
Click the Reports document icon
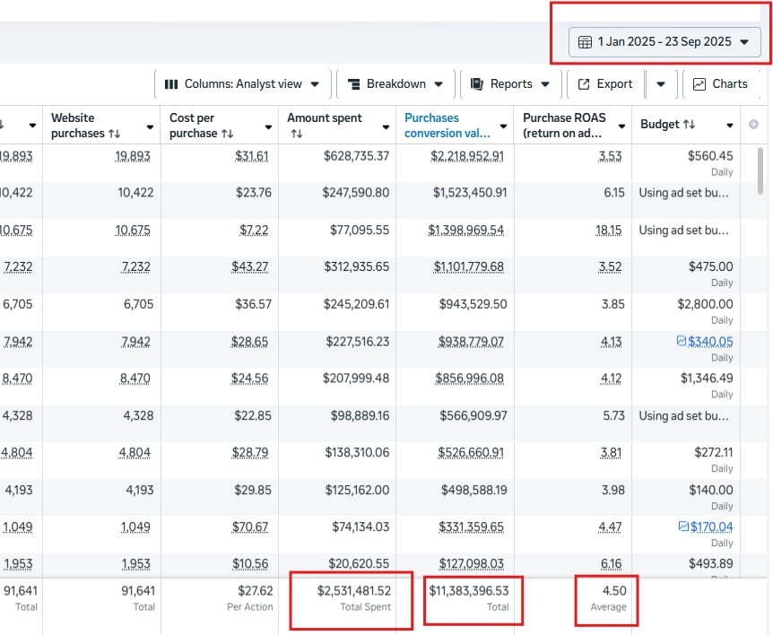(x=477, y=84)
